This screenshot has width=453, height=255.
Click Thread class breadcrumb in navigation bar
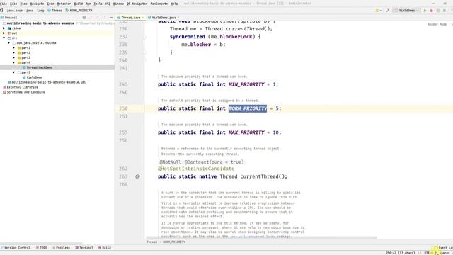(55, 11)
